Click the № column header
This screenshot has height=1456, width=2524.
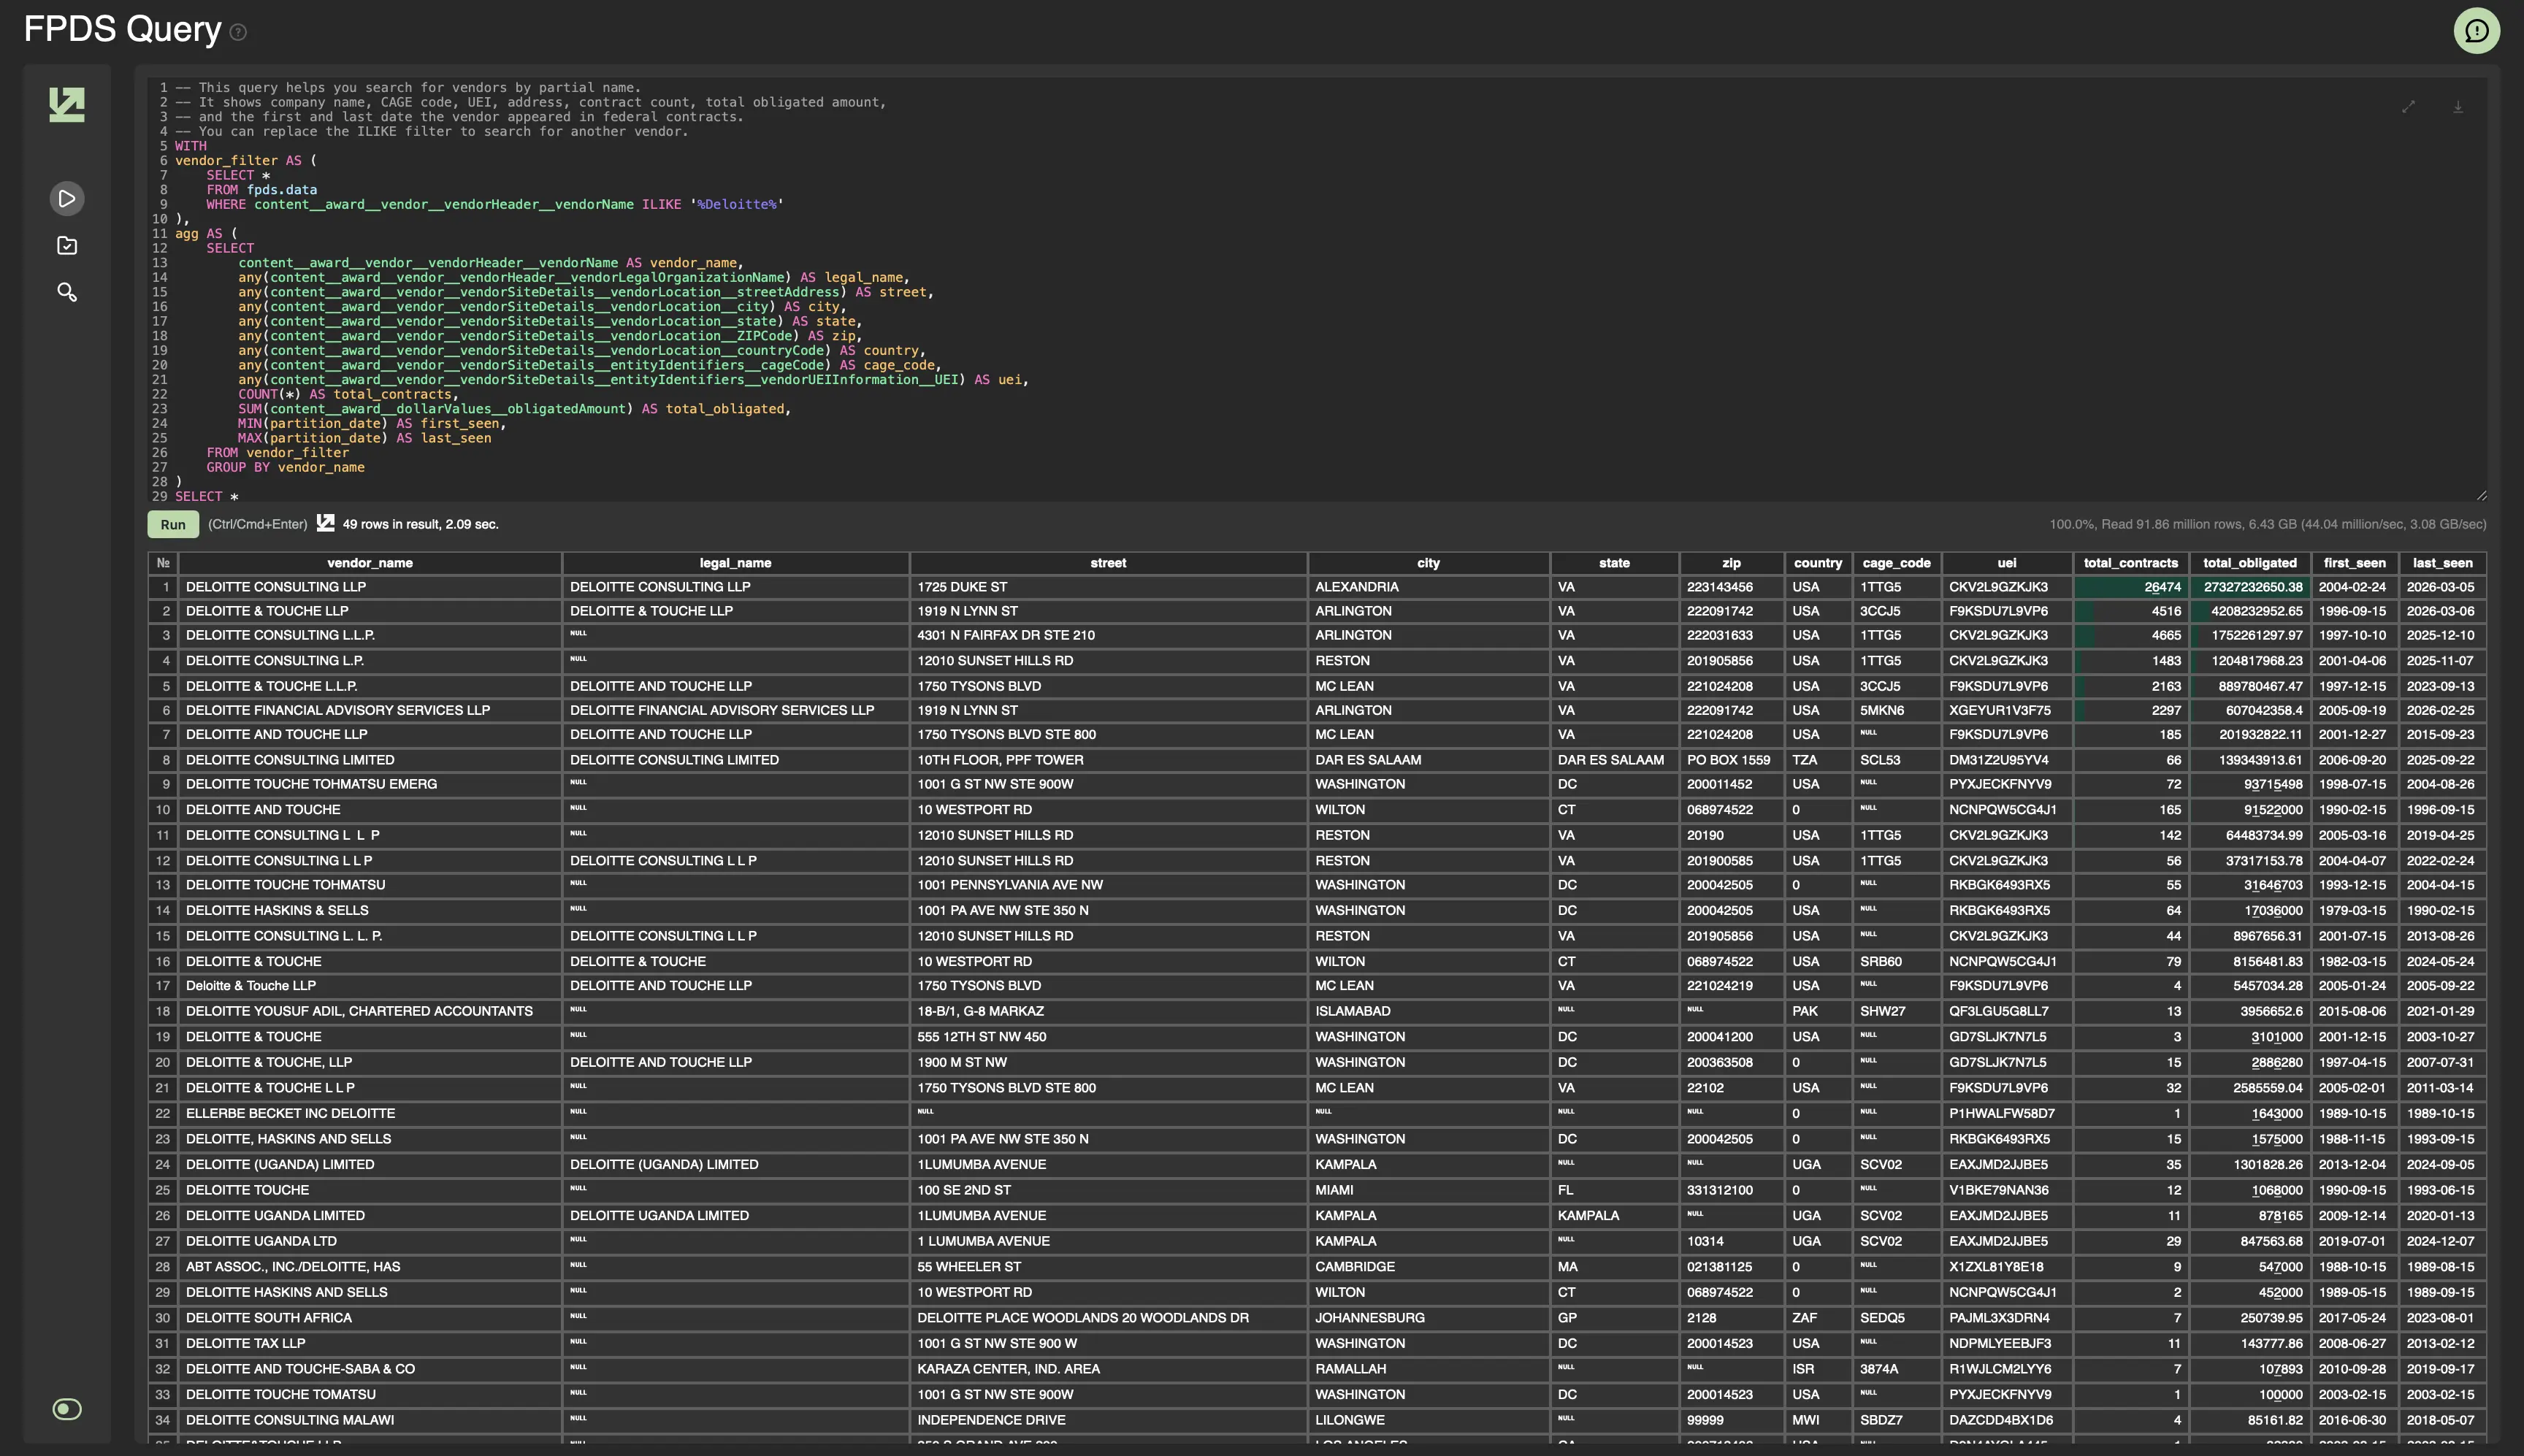pos(163,563)
